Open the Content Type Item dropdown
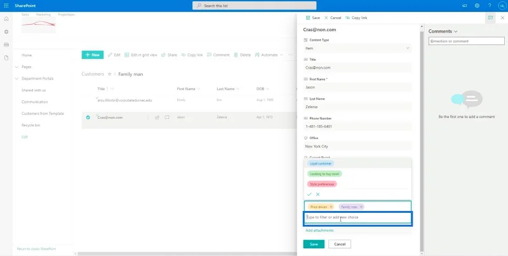 (x=358, y=48)
